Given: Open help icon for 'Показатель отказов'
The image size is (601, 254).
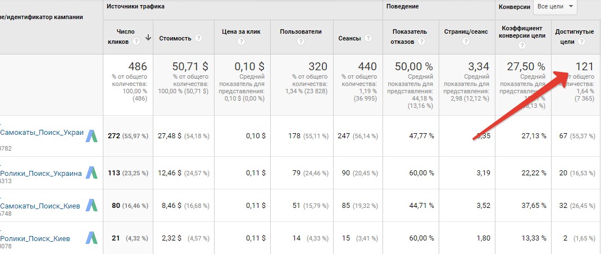Looking at the screenshot, I should click(422, 42).
